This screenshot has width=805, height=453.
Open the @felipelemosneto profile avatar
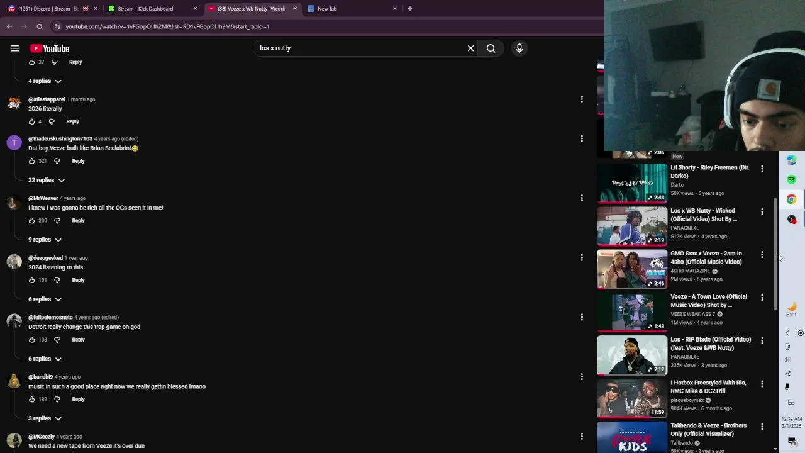coord(14,322)
